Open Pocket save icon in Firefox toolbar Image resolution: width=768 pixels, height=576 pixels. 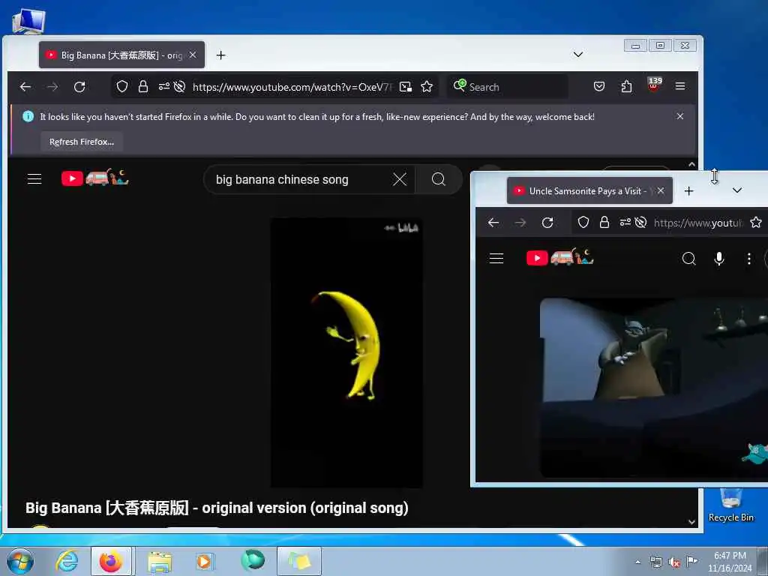(x=599, y=87)
